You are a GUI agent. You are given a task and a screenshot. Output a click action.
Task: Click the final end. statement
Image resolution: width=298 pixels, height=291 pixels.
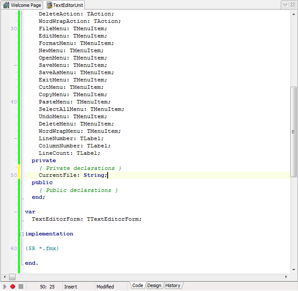[31, 263]
